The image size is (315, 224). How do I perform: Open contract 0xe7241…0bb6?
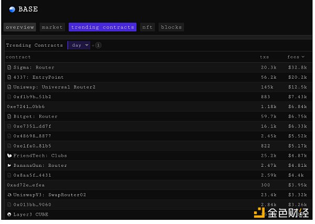point(26,106)
